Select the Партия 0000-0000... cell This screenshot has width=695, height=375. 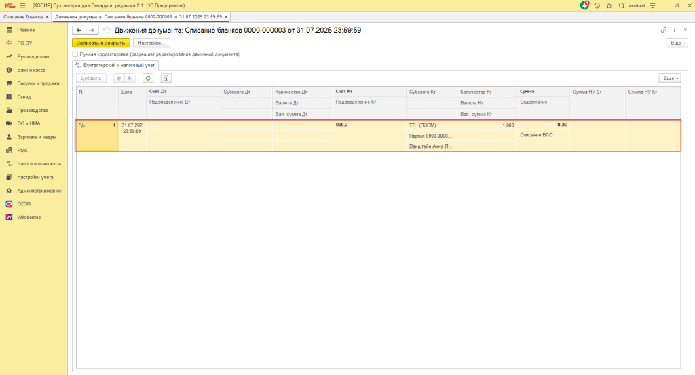coord(431,136)
